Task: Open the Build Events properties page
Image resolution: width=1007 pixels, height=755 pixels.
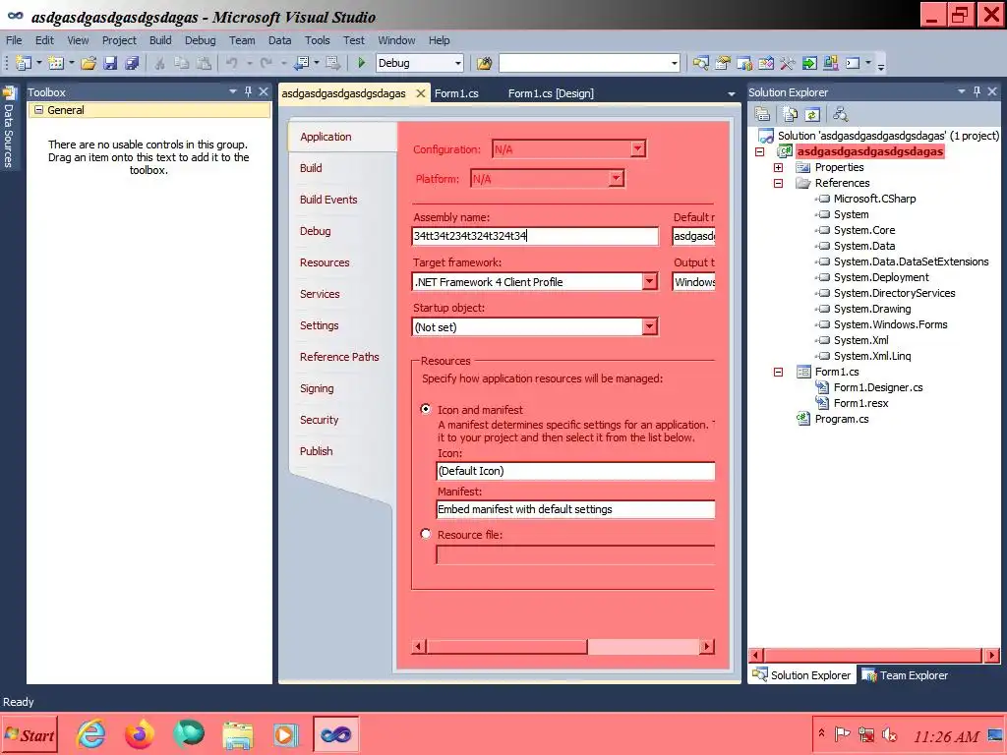Action: click(328, 199)
